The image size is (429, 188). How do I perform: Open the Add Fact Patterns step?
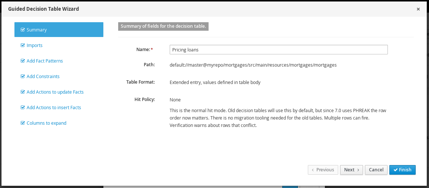click(x=44, y=61)
